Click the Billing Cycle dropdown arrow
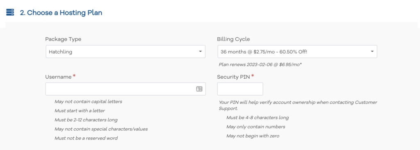Image resolution: width=420 pixels, height=150 pixels. (x=372, y=51)
